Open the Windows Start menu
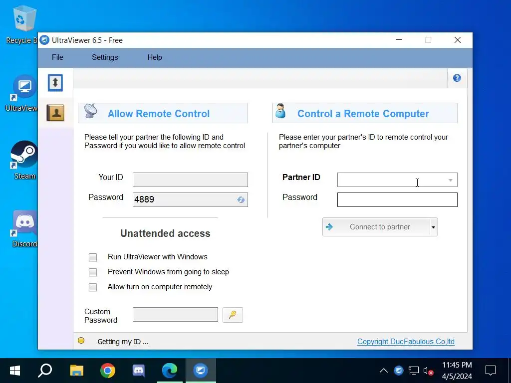This screenshot has width=511, height=383. click(15, 371)
